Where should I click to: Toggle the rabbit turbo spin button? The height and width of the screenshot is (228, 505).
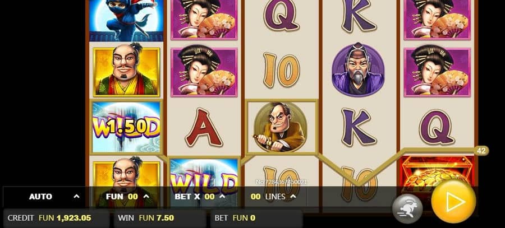pos(407,209)
